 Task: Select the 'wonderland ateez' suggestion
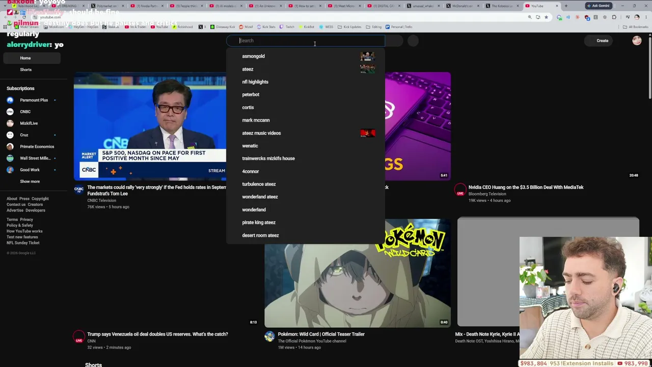pyautogui.click(x=306, y=197)
